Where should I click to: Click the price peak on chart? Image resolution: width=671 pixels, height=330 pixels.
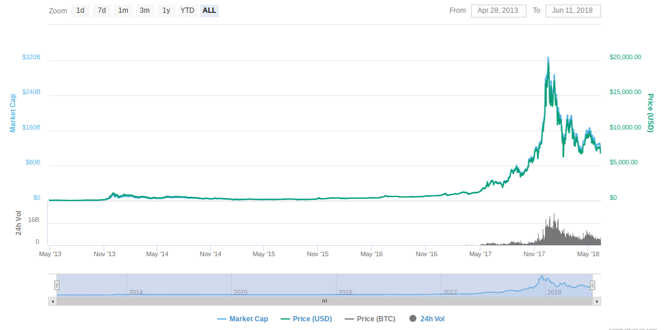click(x=548, y=58)
